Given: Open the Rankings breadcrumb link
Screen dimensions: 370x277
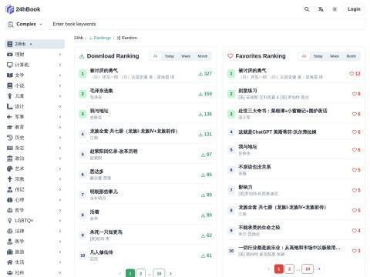Looking at the screenshot, I should [100, 38].
